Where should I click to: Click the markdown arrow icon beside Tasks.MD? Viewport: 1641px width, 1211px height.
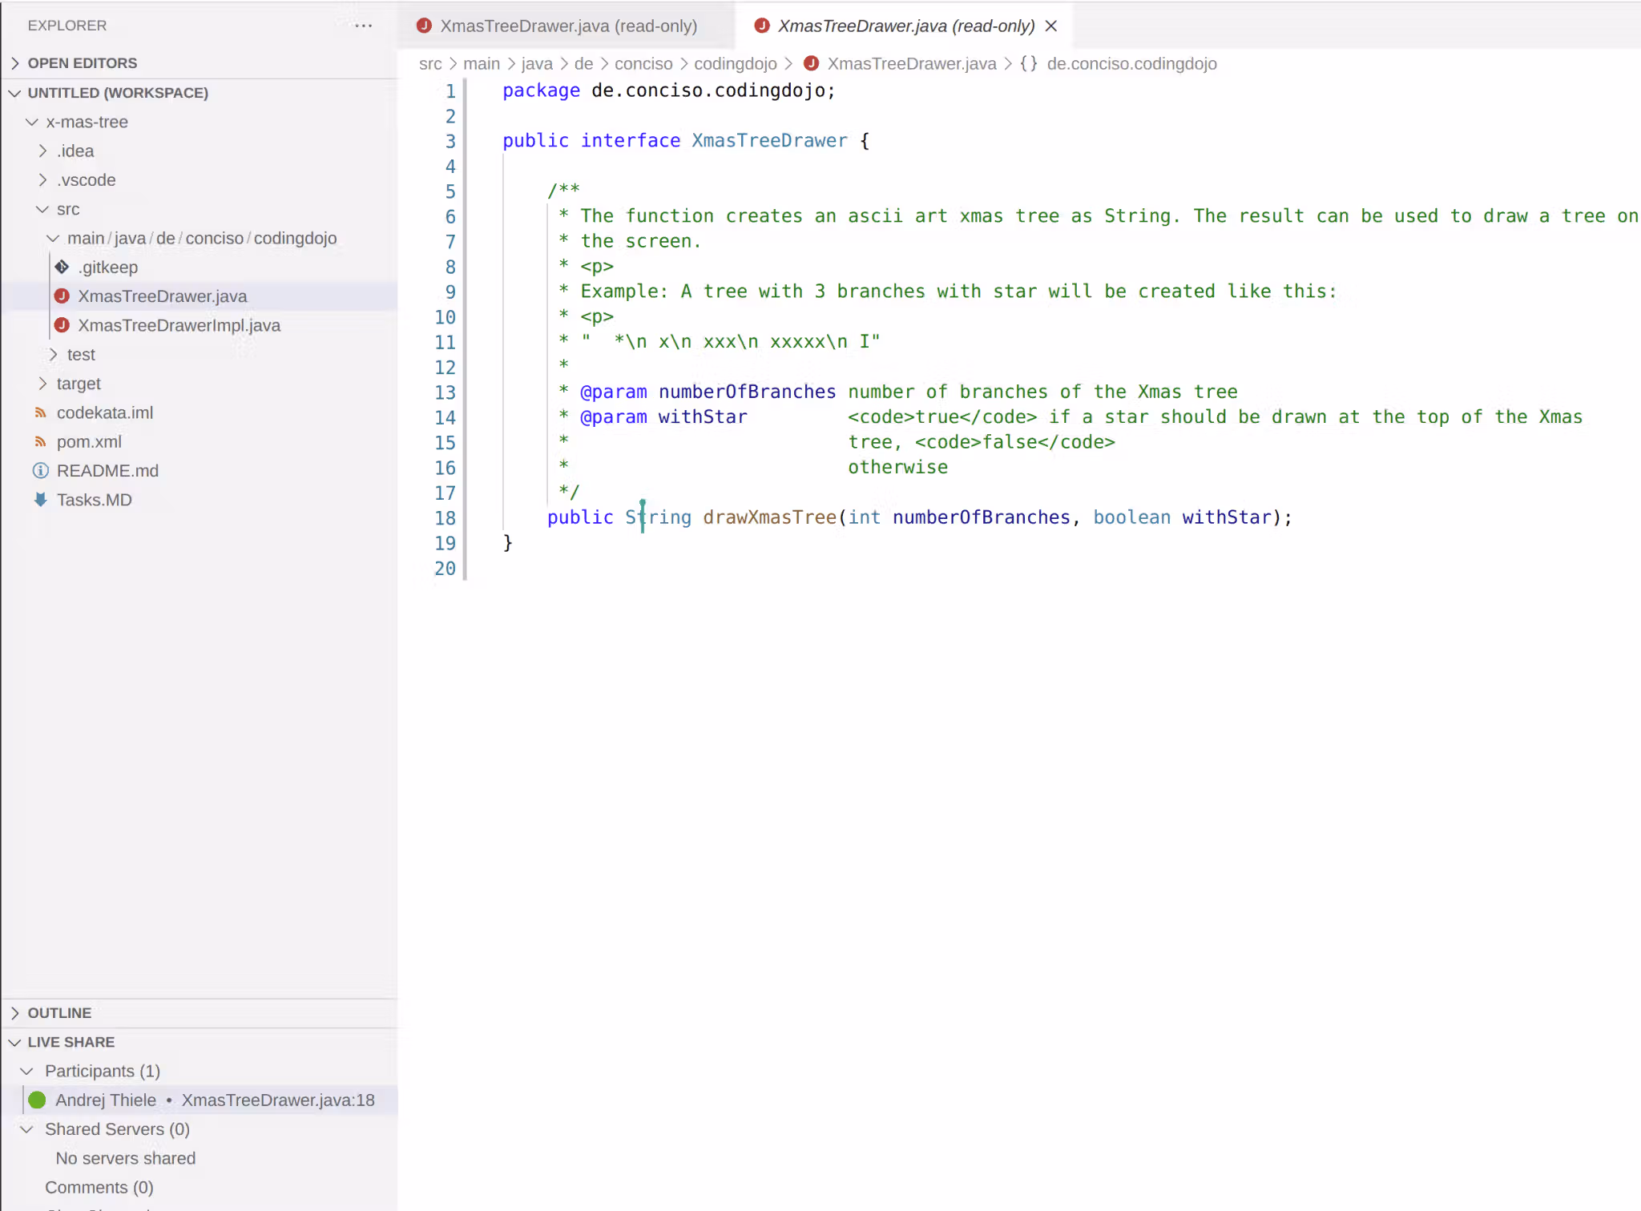41,500
